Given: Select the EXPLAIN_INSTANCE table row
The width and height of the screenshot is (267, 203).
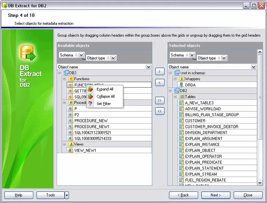Looking at the screenshot, I should tap(217, 144).
